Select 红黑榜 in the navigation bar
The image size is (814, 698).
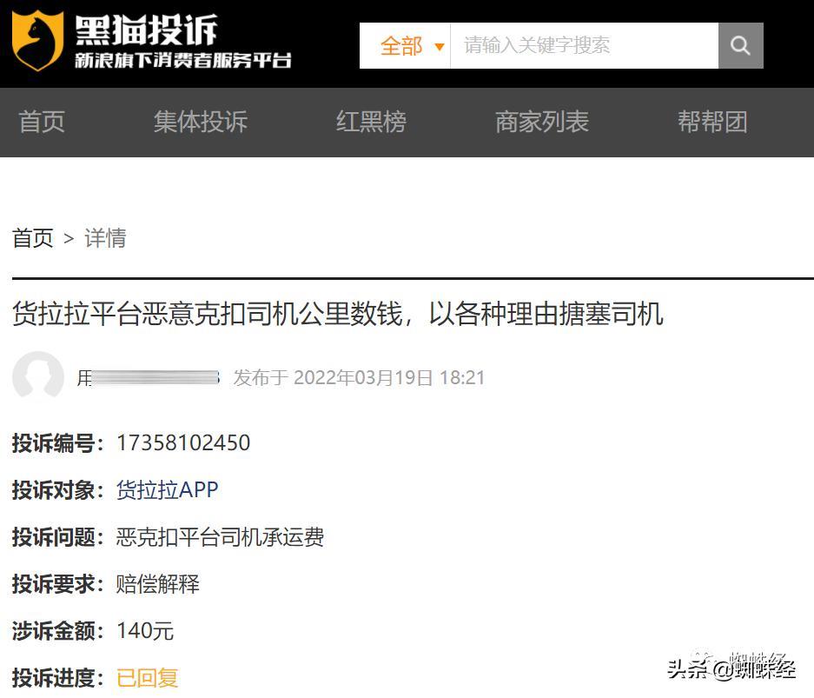point(371,122)
